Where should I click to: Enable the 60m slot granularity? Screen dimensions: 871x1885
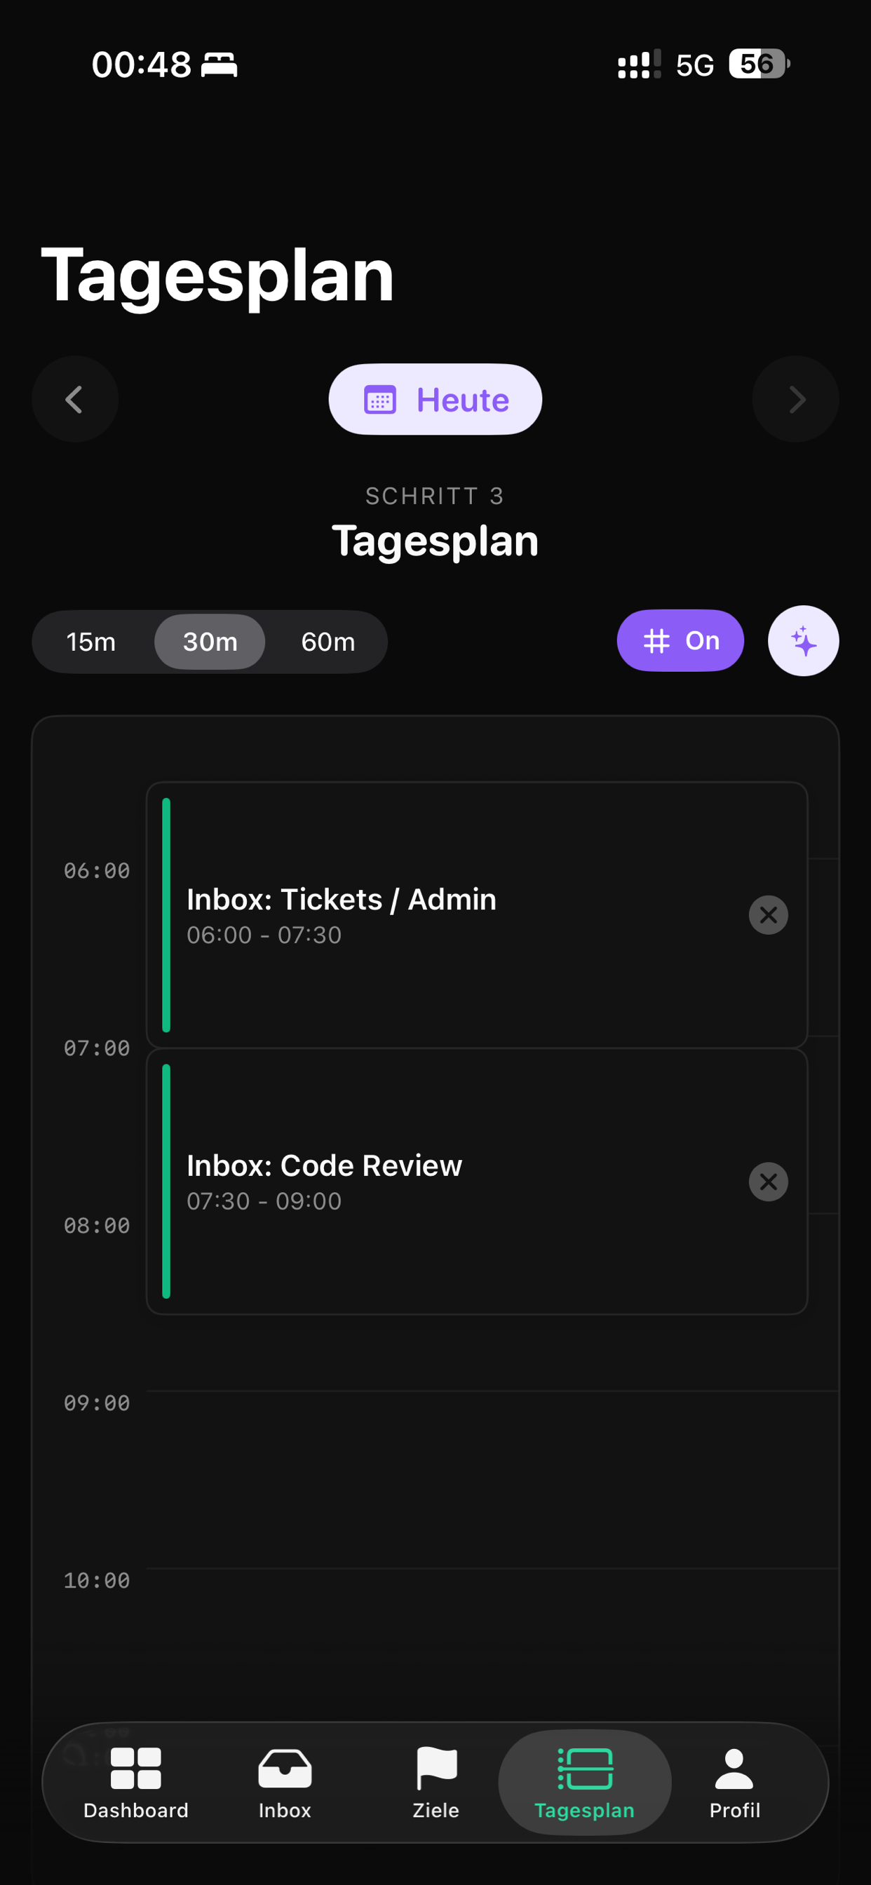(x=328, y=642)
